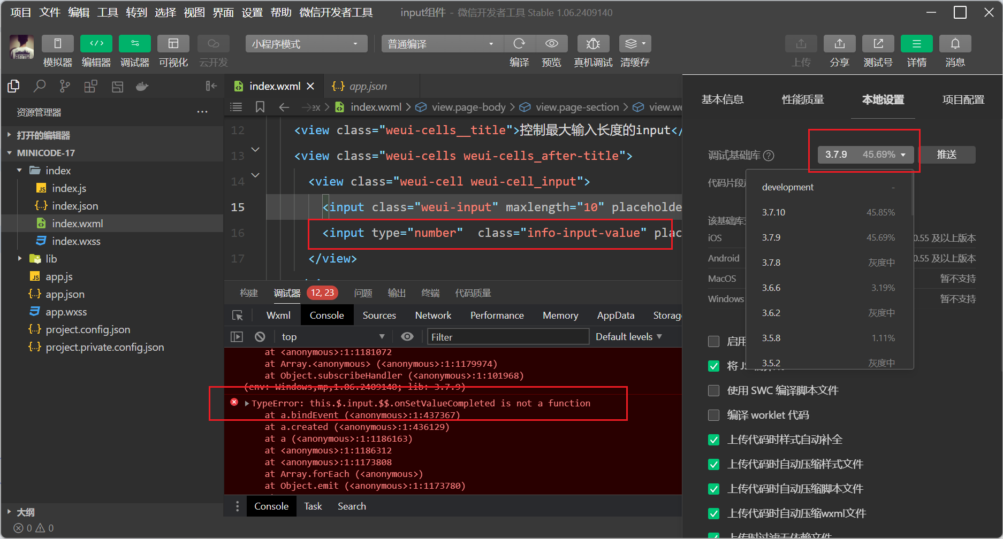Image resolution: width=1003 pixels, height=539 pixels.
Task: Switch to the 性能质量 tab
Action: [803, 99]
